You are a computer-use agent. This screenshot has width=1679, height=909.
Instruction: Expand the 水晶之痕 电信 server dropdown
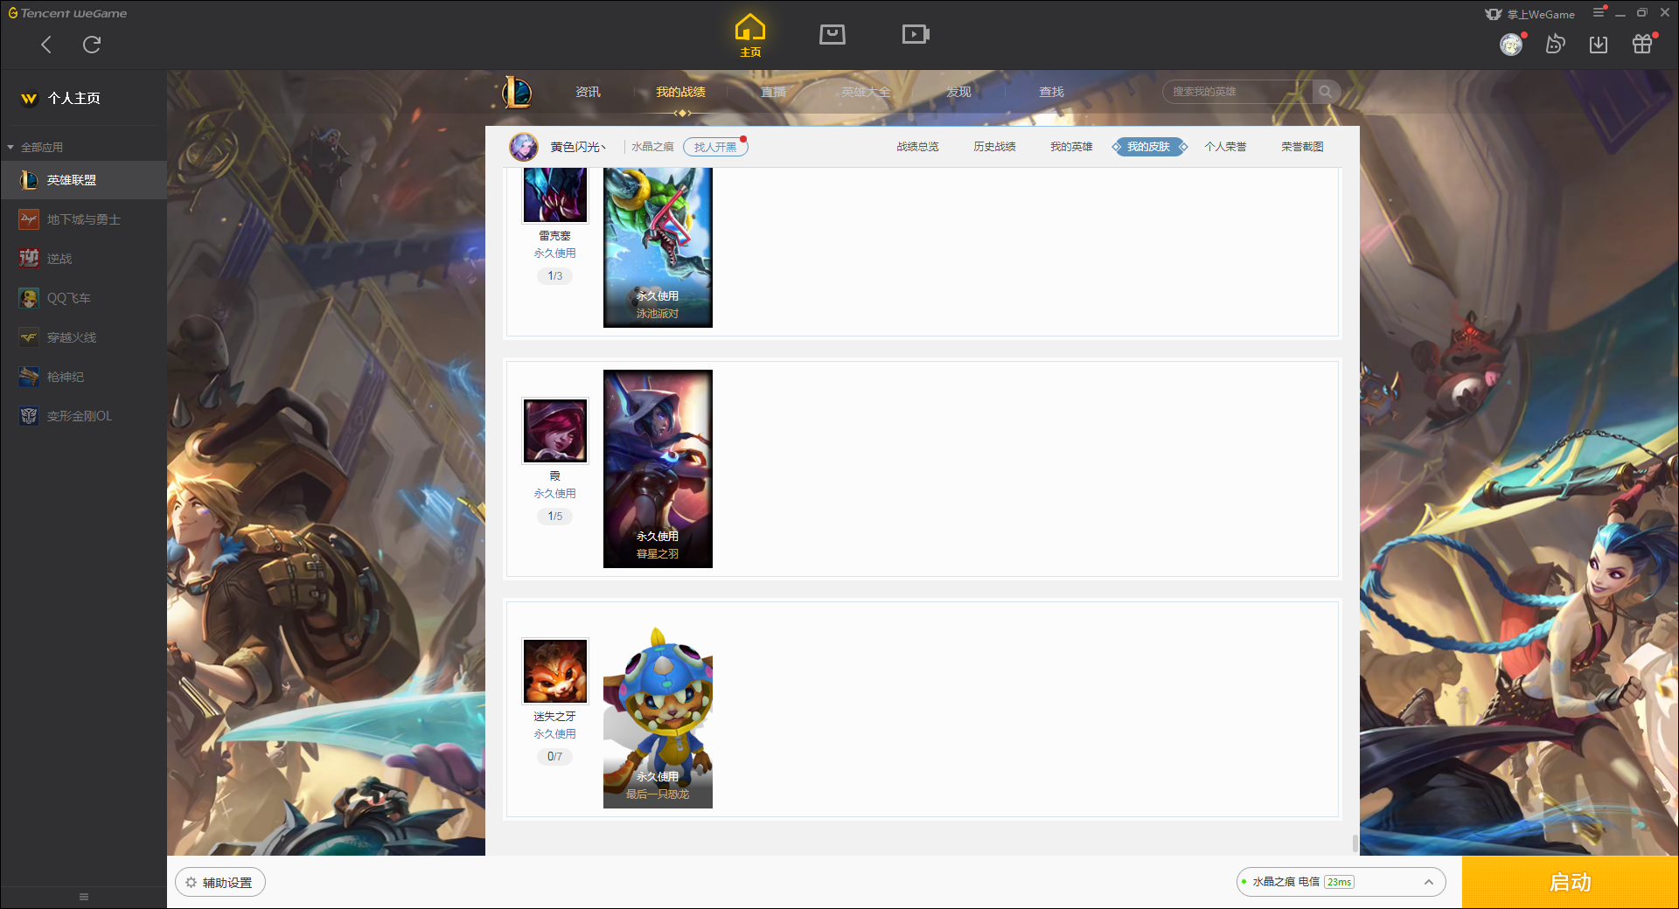click(x=1341, y=882)
